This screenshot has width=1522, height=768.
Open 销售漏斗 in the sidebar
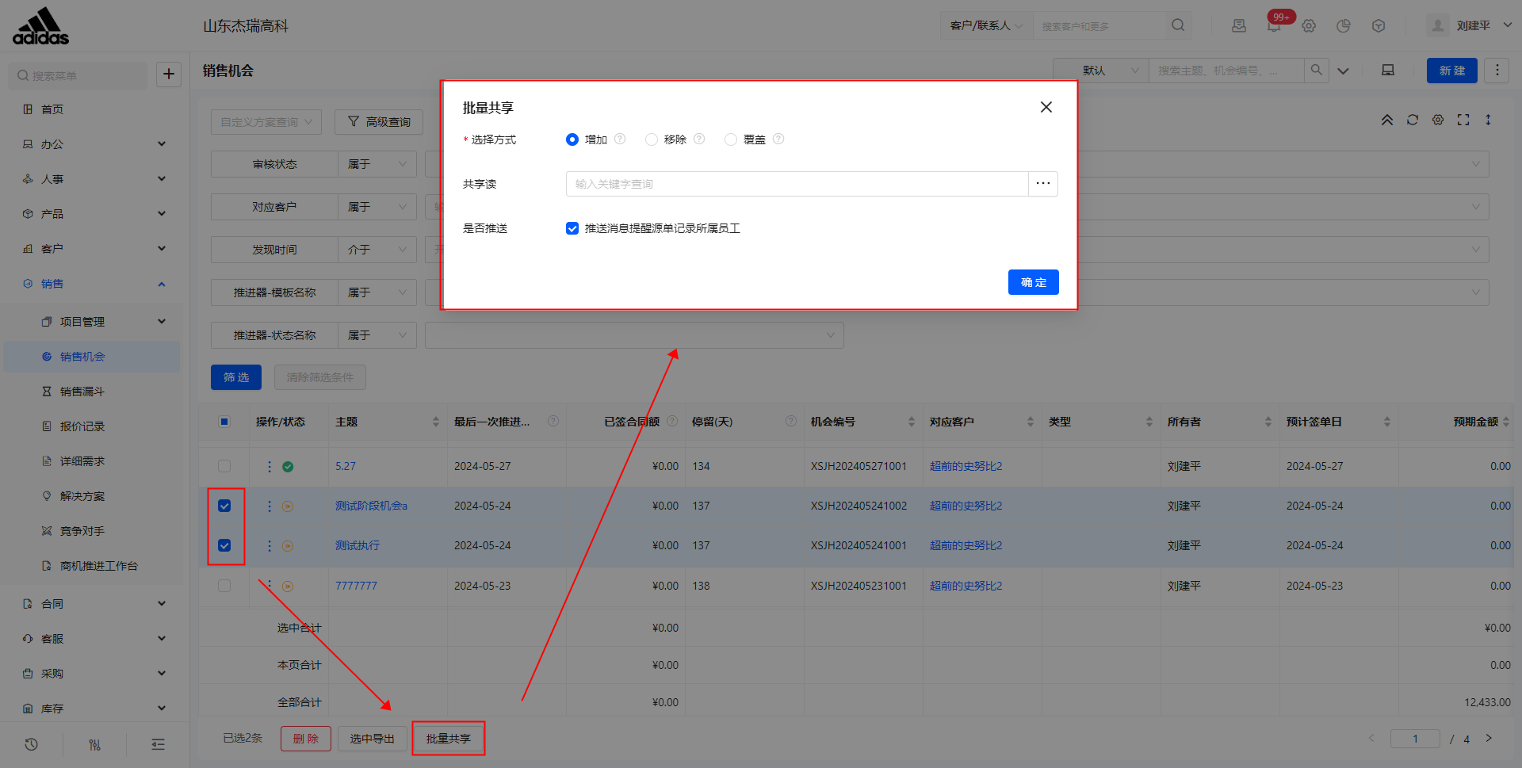tap(82, 392)
